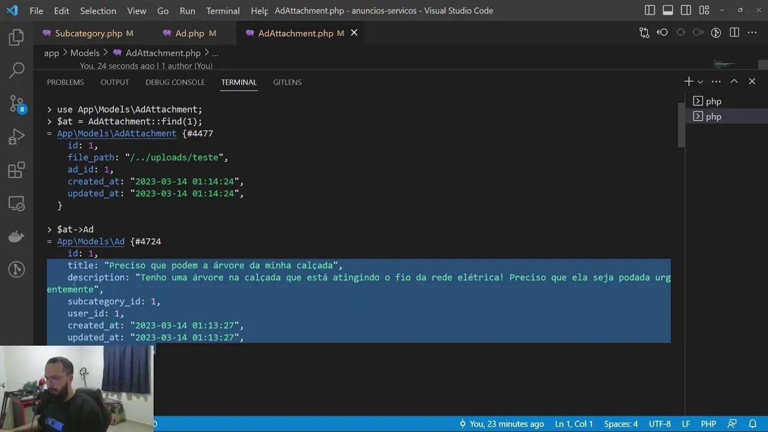
Task: Open the Explorer view in activity bar
Action: (x=17, y=38)
